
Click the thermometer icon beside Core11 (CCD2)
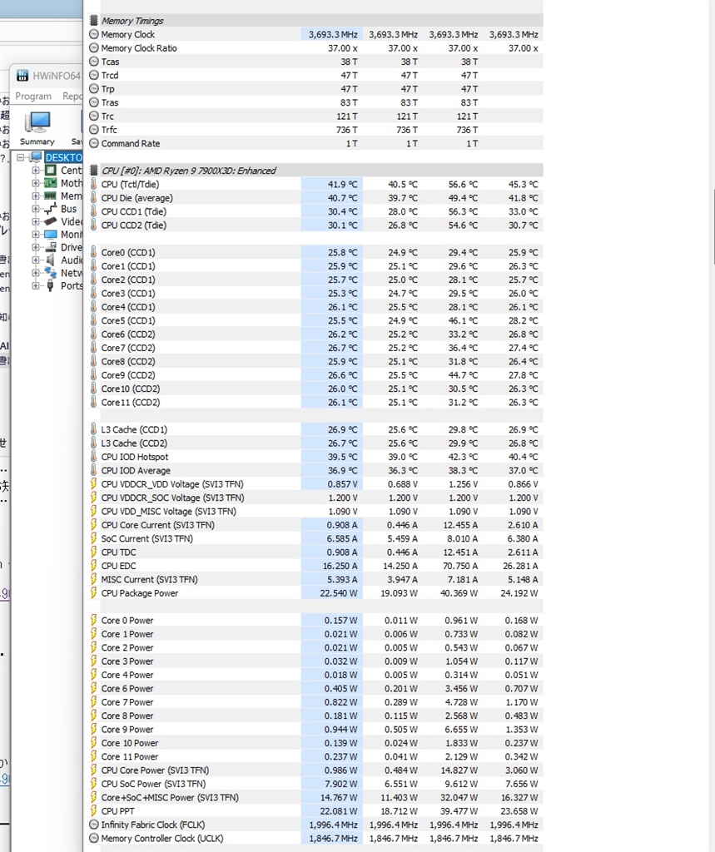pos(93,402)
